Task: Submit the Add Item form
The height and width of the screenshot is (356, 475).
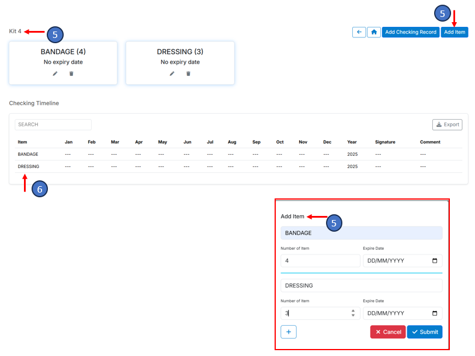Action: [424, 331]
